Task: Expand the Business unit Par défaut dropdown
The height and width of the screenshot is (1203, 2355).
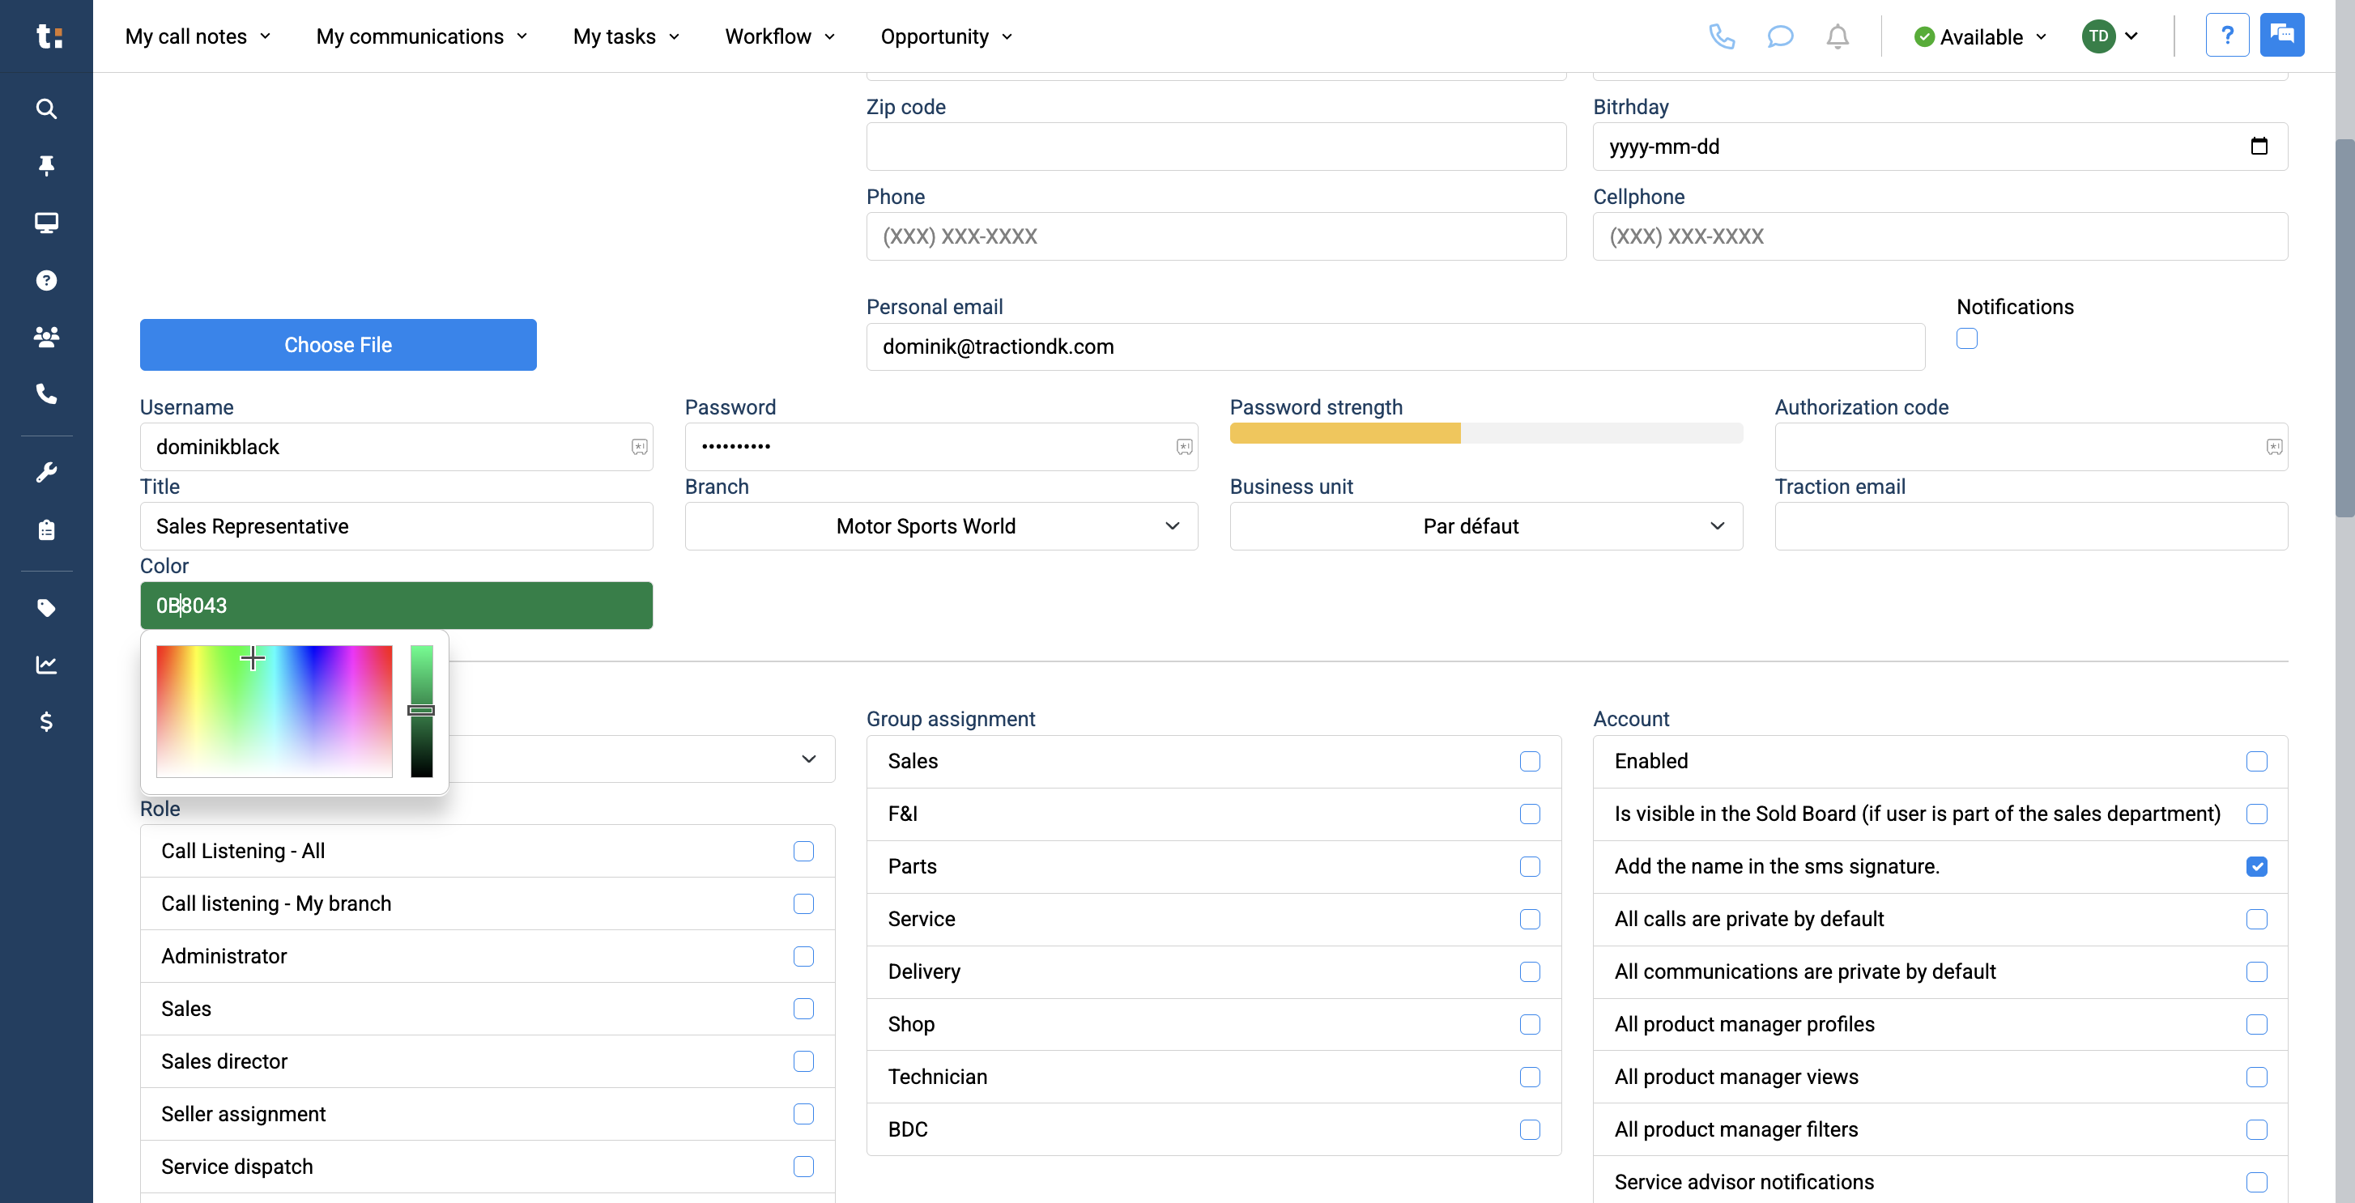Action: coord(1485,526)
